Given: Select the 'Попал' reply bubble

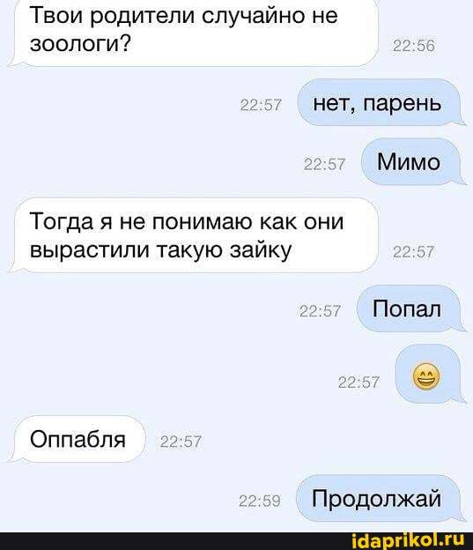Looking at the screenshot, I should (x=409, y=309).
